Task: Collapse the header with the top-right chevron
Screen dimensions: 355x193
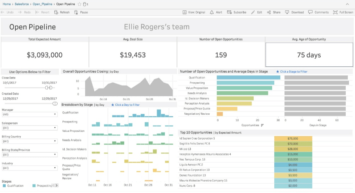Action: (x=348, y=4)
